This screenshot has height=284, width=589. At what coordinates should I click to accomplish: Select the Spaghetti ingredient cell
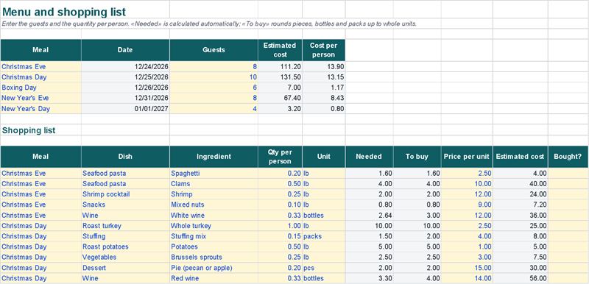coord(214,174)
